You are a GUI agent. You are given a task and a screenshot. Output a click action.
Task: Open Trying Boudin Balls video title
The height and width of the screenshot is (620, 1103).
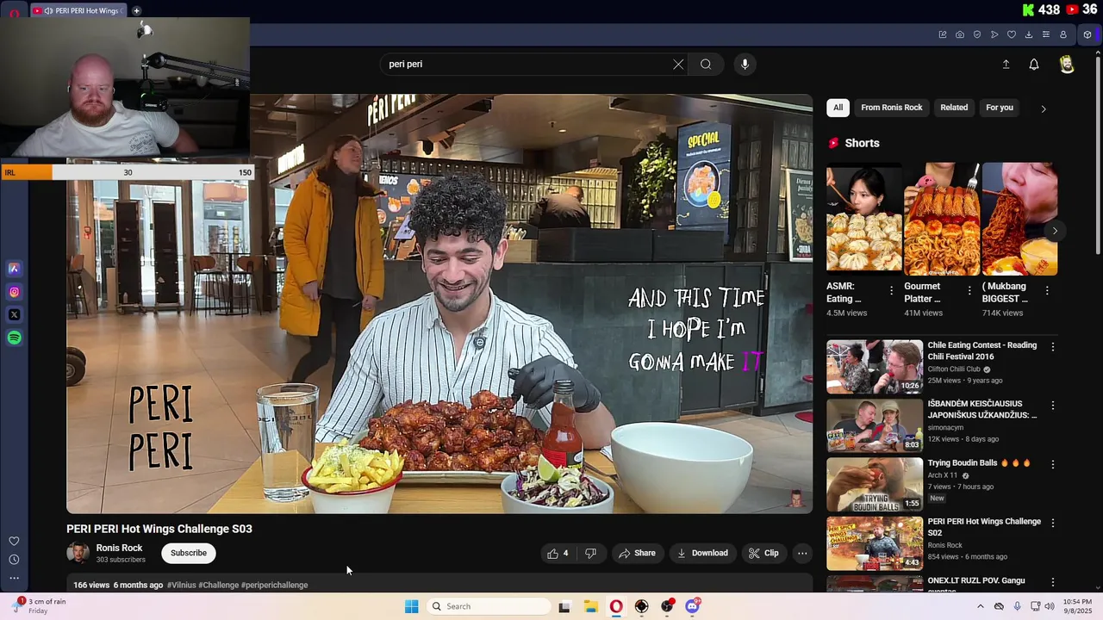coord(979,462)
